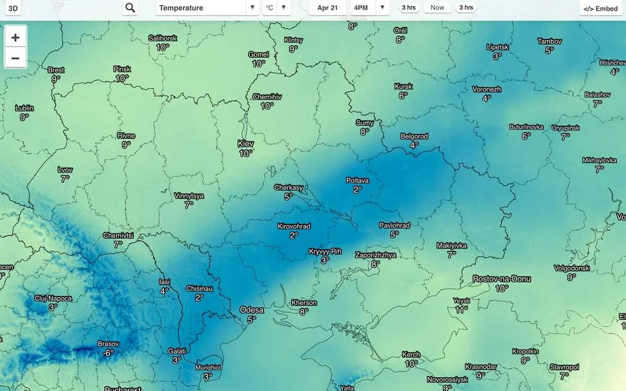The width and height of the screenshot is (626, 391).
Task: Click the Cherkasy label
Action: click(288, 188)
